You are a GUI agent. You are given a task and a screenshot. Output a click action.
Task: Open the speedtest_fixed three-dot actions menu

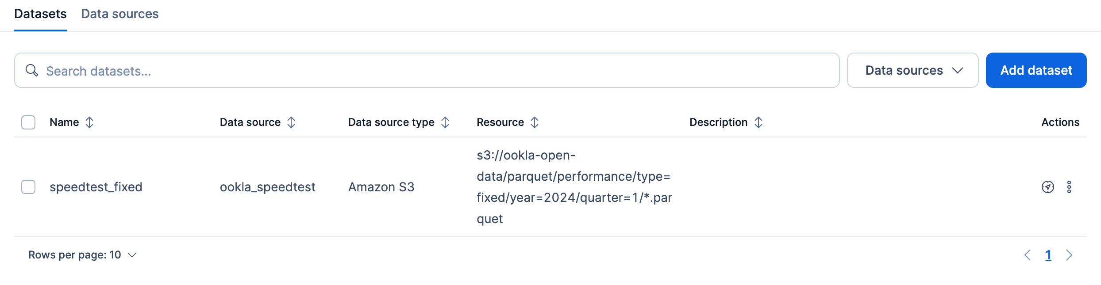point(1069,187)
